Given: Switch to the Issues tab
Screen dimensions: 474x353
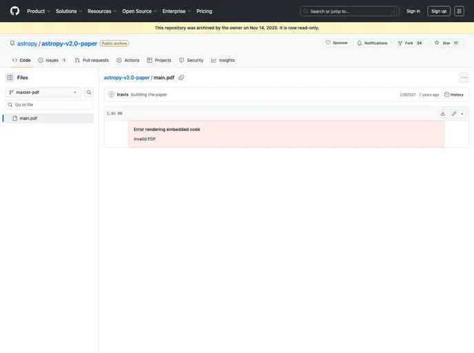Looking at the screenshot, I should (x=52, y=60).
